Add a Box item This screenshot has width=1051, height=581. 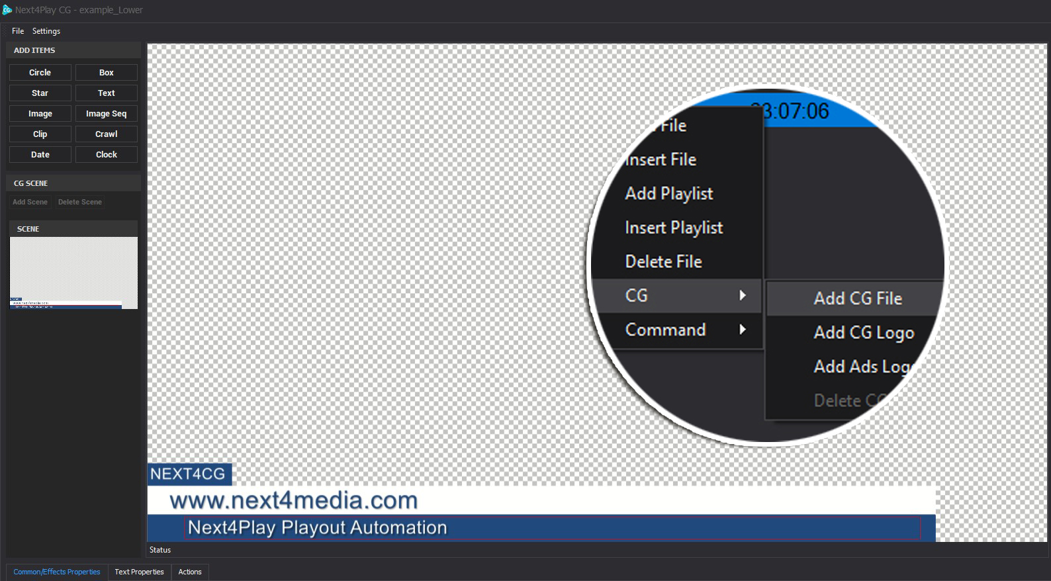point(106,73)
